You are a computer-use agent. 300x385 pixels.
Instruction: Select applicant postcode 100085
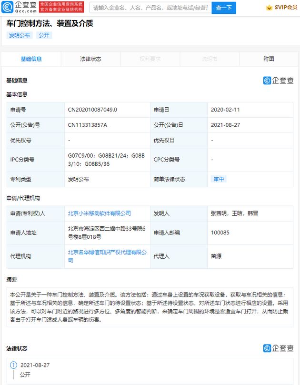pos(220,233)
